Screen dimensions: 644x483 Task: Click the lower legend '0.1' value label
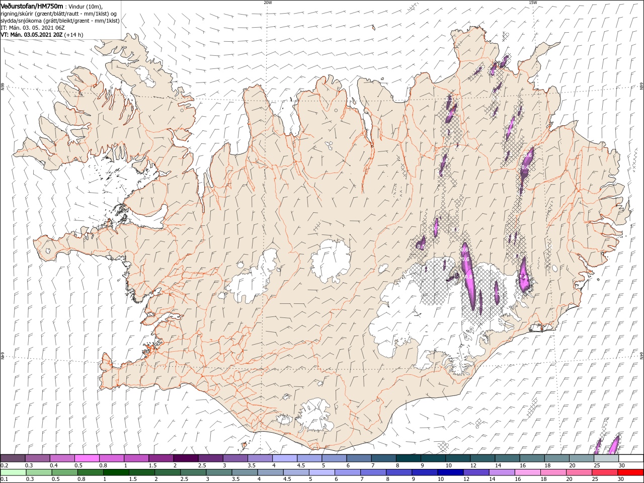[4, 479]
